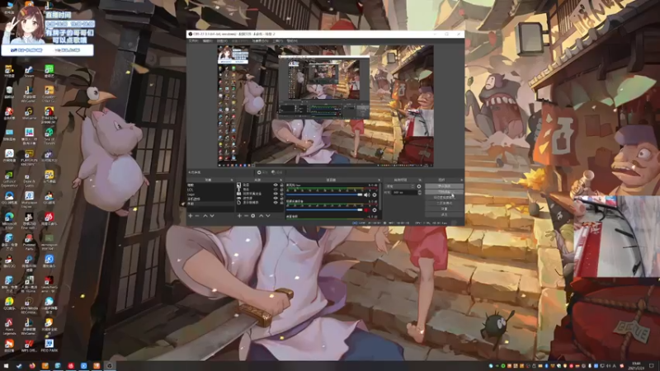Add a new scene in OBS
660x371 pixels.
point(191,216)
